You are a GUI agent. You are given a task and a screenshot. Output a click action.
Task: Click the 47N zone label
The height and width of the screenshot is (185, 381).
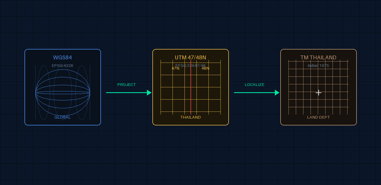(176, 68)
